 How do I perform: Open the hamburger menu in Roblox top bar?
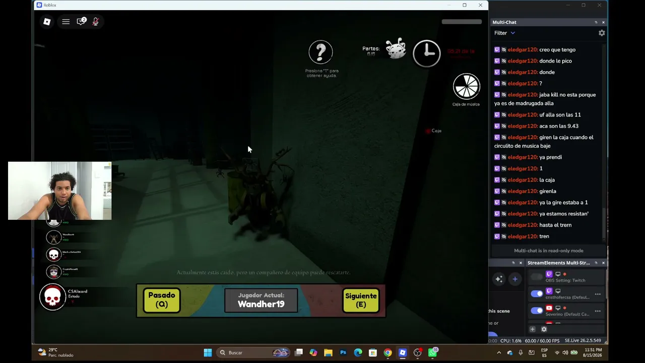pyautogui.click(x=66, y=22)
